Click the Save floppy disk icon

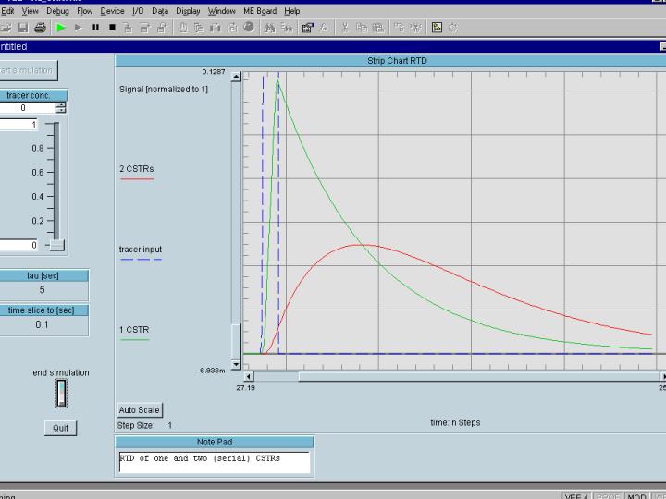pos(25,28)
